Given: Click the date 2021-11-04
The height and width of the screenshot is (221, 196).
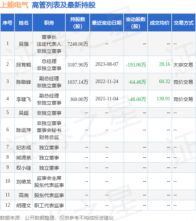Looking at the screenshot, I should point(107,99).
